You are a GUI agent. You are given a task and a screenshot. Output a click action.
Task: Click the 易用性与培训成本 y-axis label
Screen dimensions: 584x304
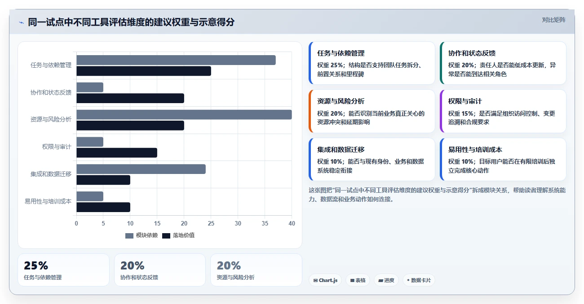pyautogui.click(x=48, y=201)
